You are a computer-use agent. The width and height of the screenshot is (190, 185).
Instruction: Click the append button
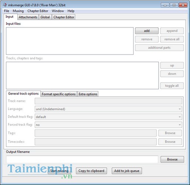tap(172, 31)
